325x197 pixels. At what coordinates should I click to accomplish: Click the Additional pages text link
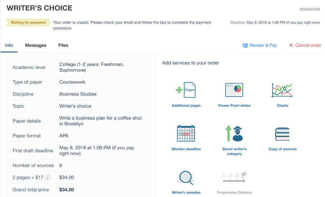tap(186, 106)
